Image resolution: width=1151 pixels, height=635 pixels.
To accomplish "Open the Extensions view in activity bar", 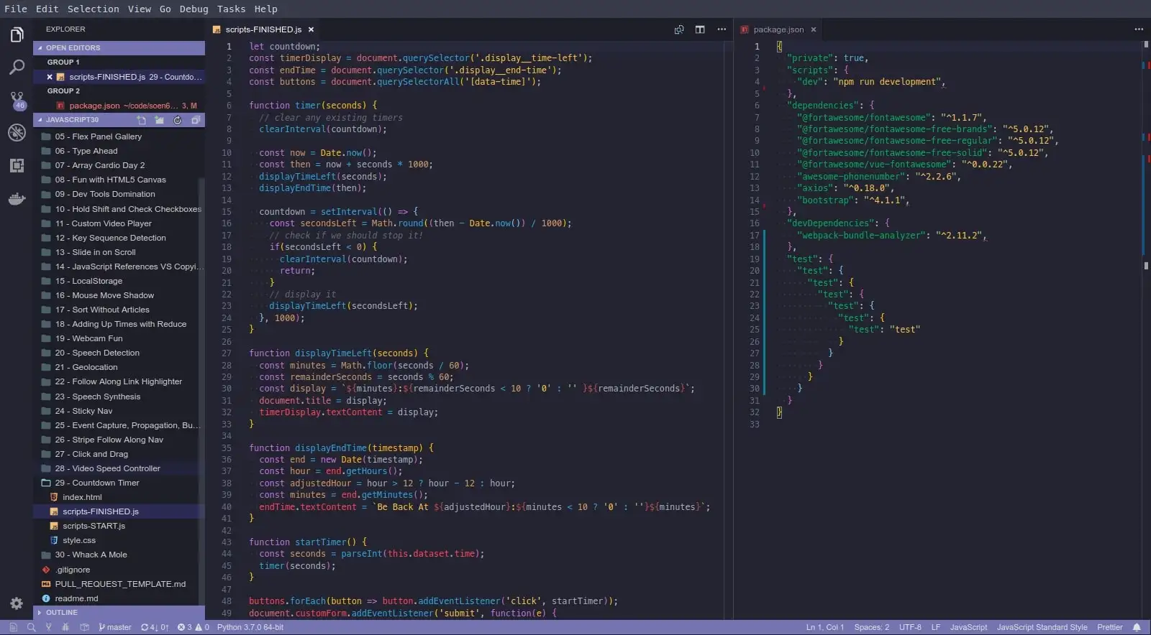I will click(17, 166).
